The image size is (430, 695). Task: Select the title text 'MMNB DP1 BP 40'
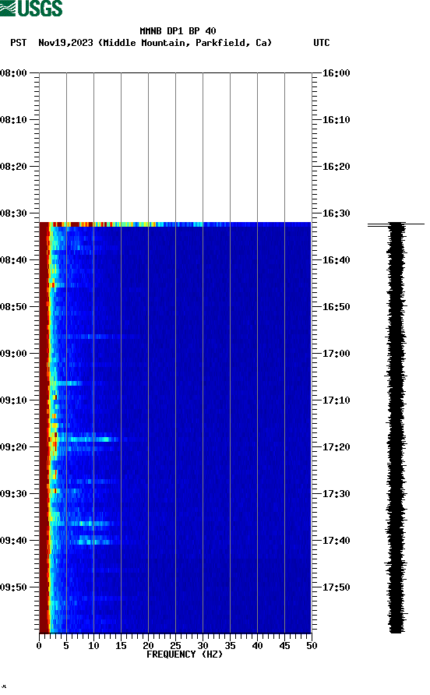click(178, 31)
